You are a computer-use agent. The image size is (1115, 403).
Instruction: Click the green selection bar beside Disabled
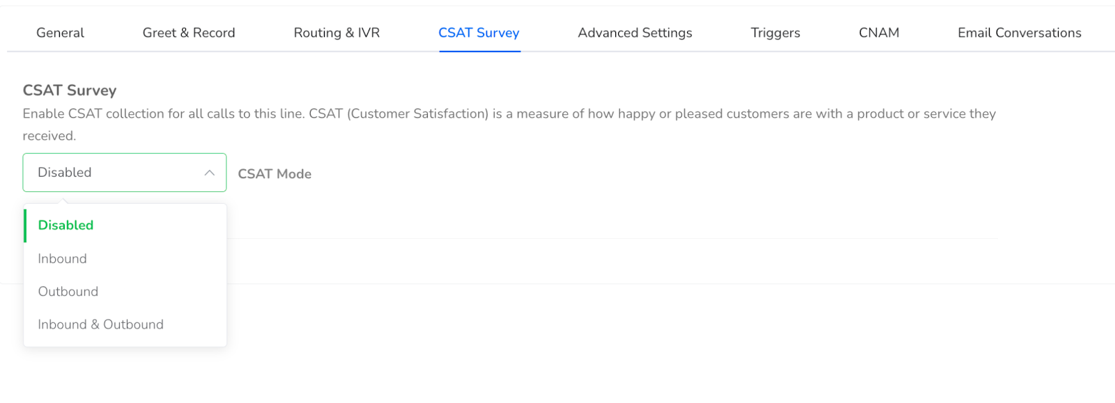point(25,226)
